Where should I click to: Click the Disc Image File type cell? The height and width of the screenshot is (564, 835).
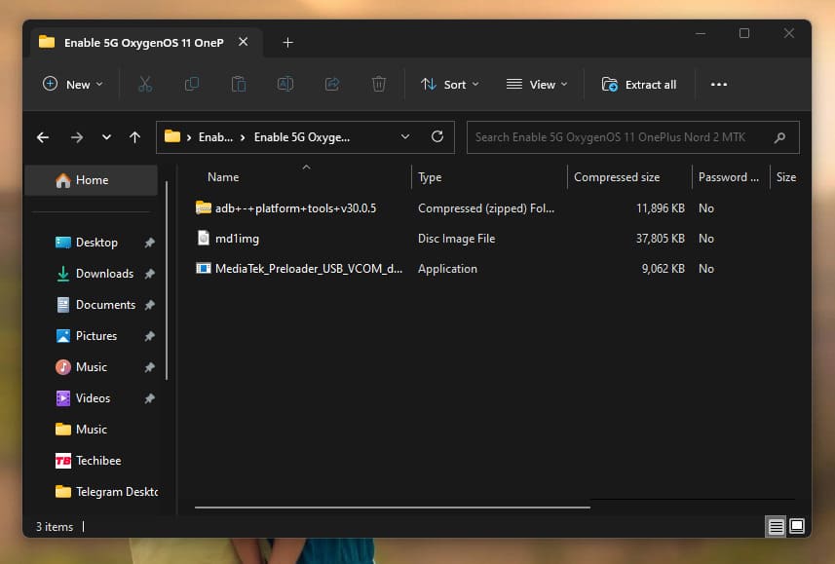[x=456, y=239]
